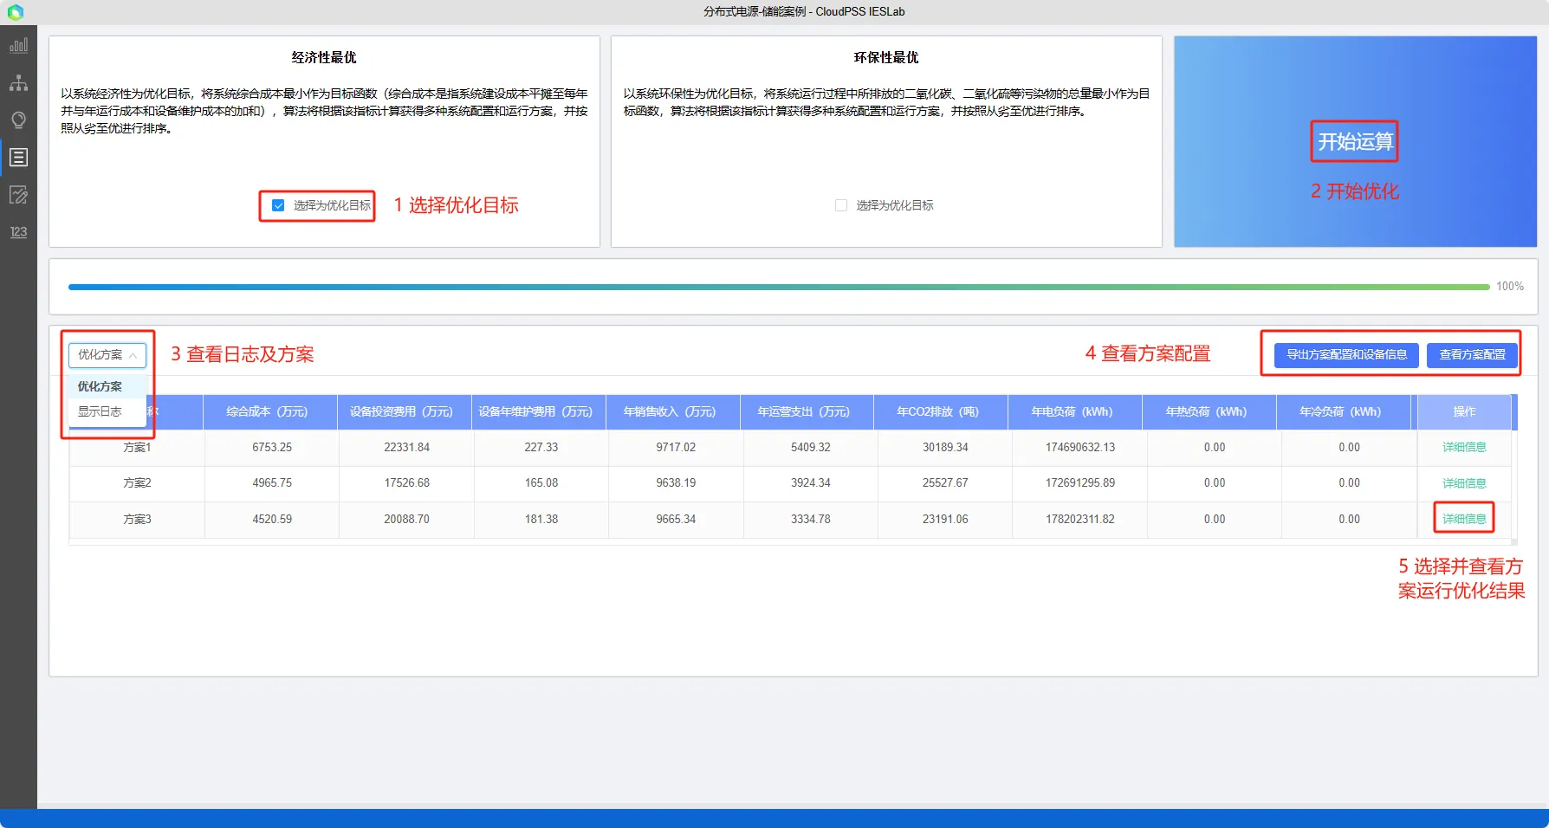The width and height of the screenshot is (1549, 828).
Task: Click the CloudPSS logo icon
Action: tap(15, 12)
